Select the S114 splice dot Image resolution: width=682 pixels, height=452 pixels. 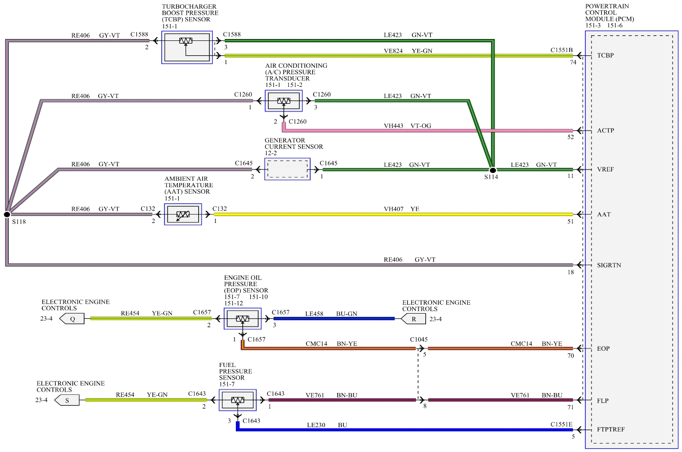[493, 170]
